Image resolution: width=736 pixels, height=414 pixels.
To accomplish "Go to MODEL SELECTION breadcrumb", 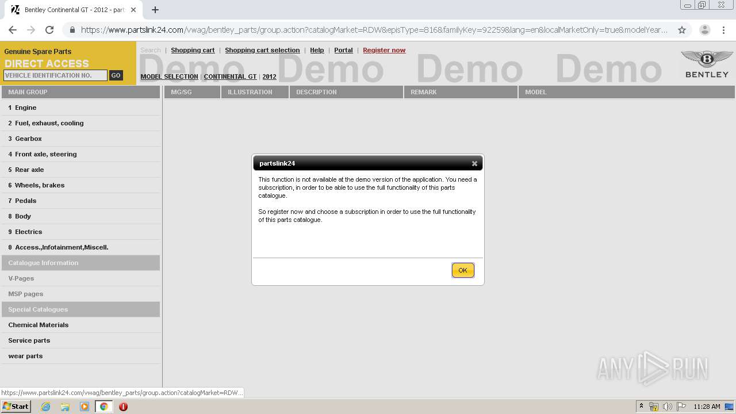I will coord(169,76).
